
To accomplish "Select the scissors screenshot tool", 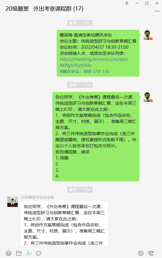I will click(28, 253).
